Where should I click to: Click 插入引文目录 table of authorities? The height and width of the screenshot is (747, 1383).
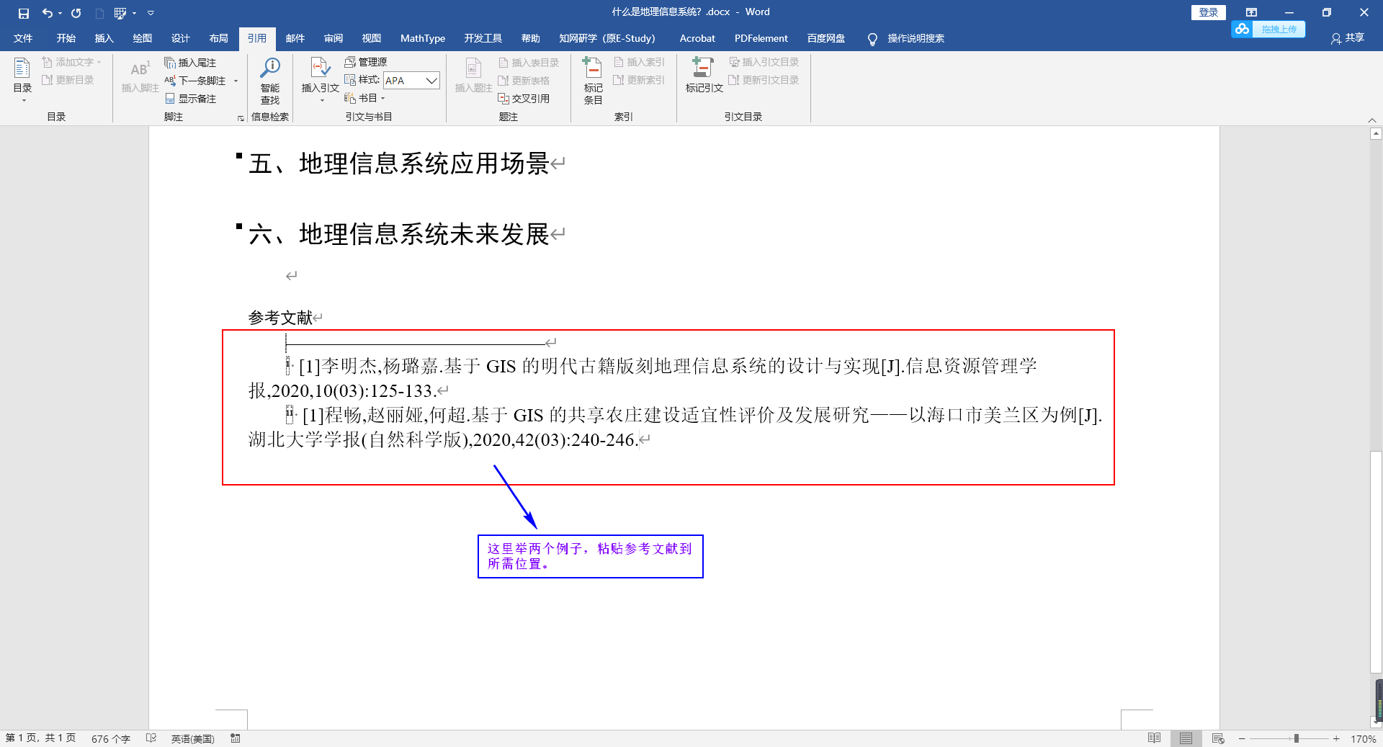point(764,62)
